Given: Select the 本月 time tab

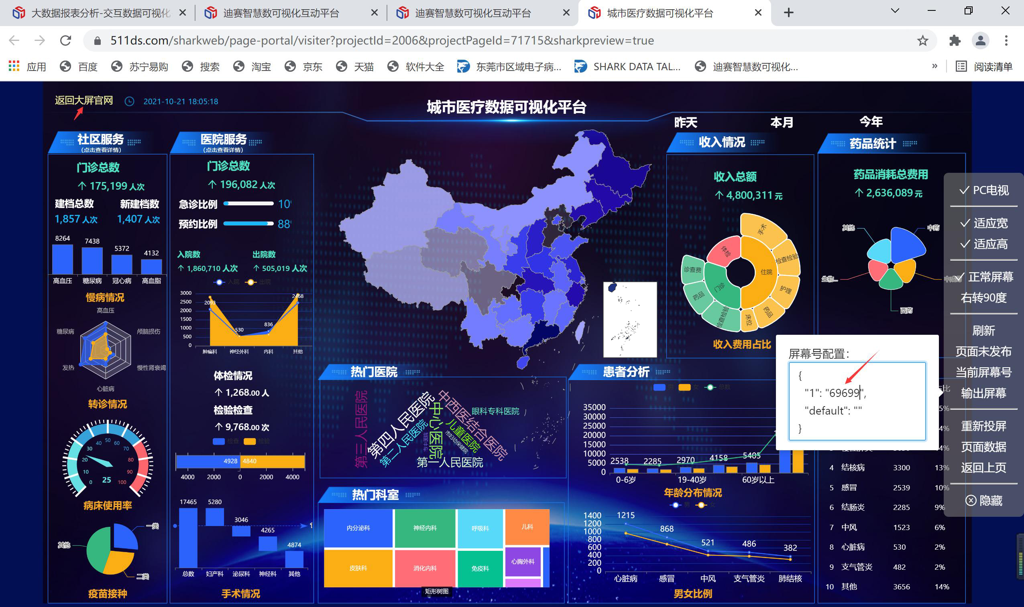Looking at the screenshot, I should click(x=782, y=122).
